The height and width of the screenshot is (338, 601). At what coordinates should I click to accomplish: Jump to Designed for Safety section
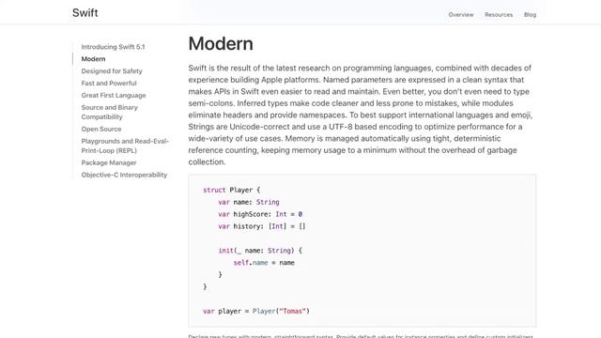[x=112, y=71]
